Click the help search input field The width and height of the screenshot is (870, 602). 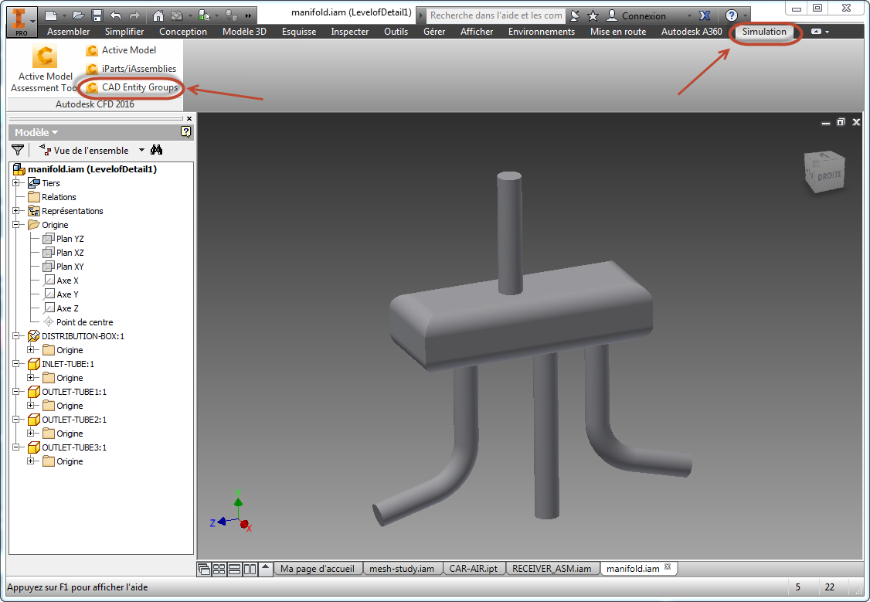point(495,15)
